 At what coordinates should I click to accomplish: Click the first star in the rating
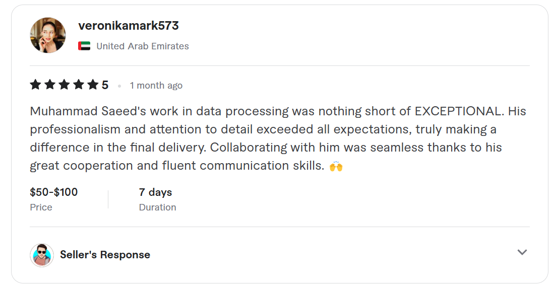(x=35, y=85)
